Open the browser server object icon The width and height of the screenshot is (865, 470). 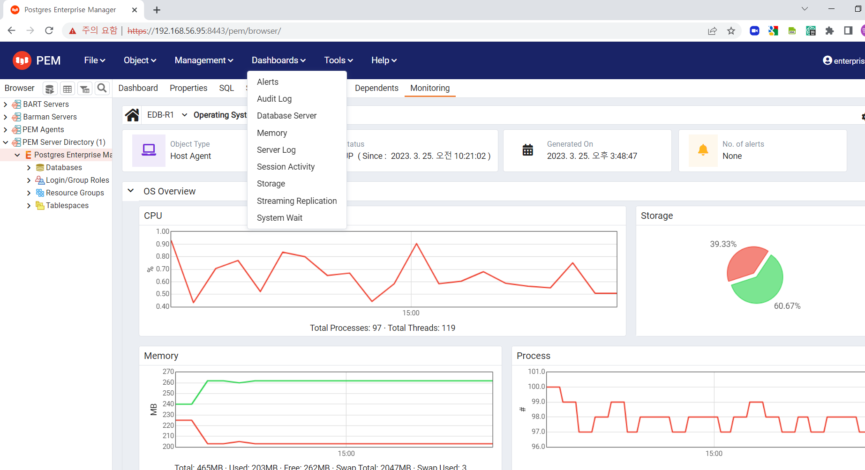point(50,89)
